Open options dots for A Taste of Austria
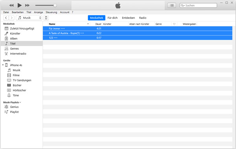The width and height of the screenshot is (236, 149). click(82, 33)
